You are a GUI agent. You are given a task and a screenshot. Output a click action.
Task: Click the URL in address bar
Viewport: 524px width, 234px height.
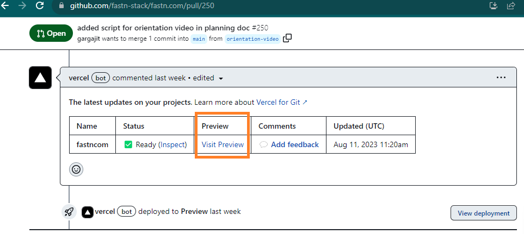pos(142,5)
